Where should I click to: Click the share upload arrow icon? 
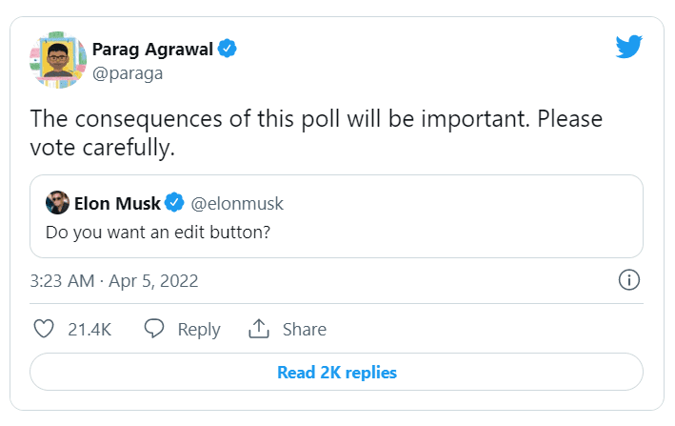pos(259,329)
